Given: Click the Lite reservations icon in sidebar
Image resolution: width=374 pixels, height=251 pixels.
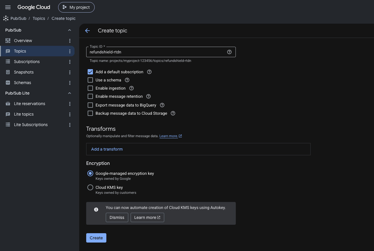Looking at the screenshot, I should [8, 104].
